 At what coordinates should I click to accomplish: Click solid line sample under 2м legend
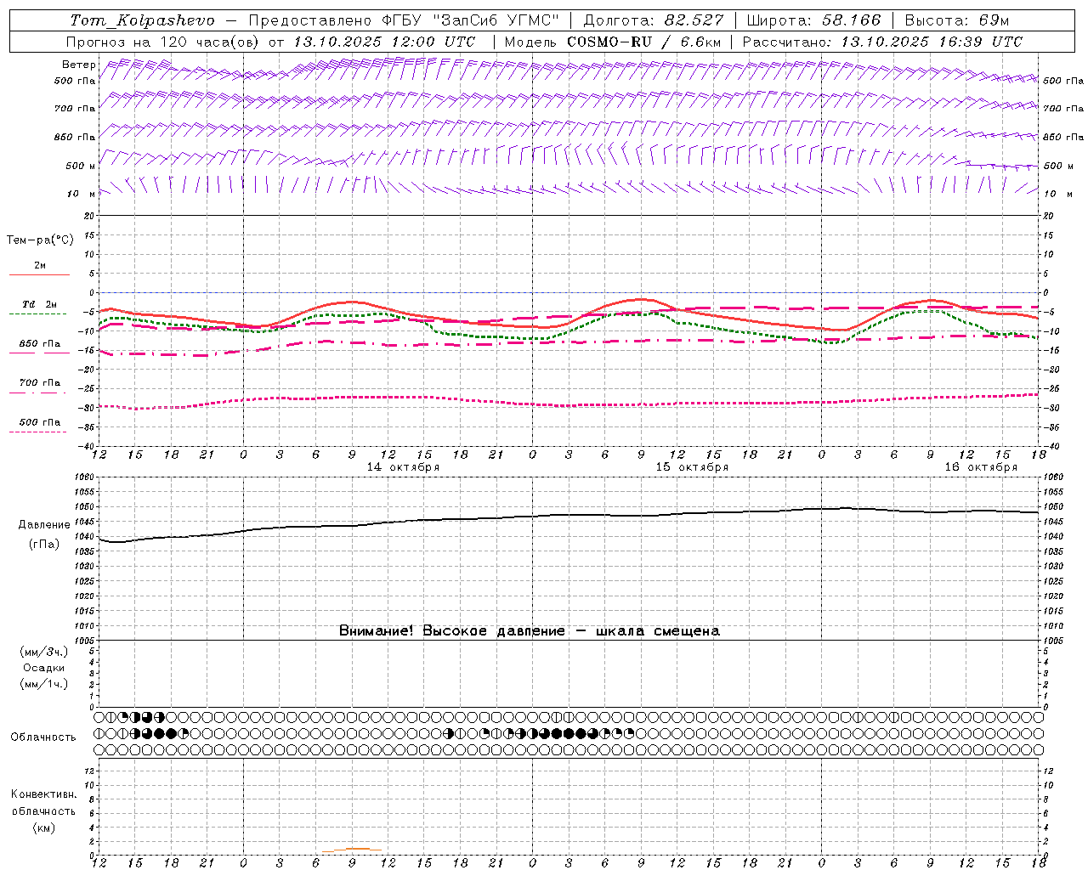point(39,275)
